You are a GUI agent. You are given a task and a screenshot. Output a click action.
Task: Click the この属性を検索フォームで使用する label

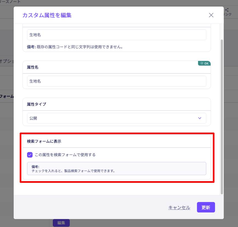pyautogui.click(x=65, y=155)
